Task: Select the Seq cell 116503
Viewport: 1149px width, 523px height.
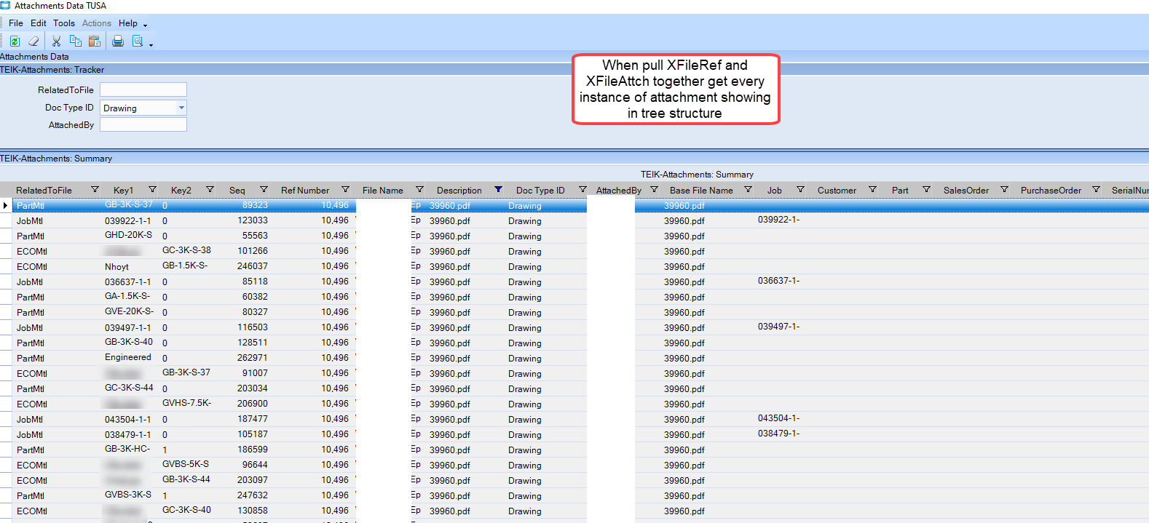Action: pyautogui.click(x=253, y=327)
